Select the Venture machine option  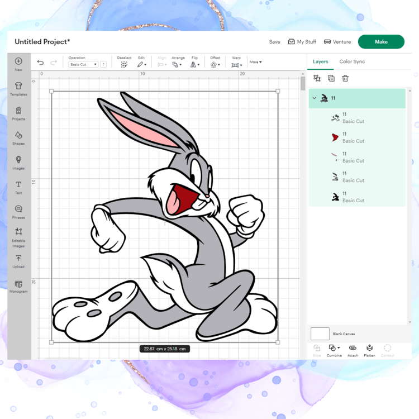[x=337, y=42]
